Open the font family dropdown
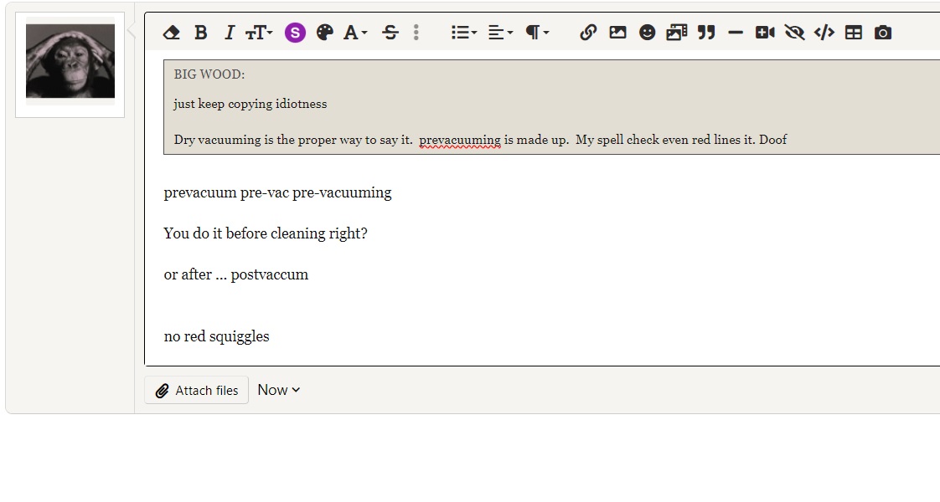The width and height of the screenshot is (940, 502). [355, 33]
